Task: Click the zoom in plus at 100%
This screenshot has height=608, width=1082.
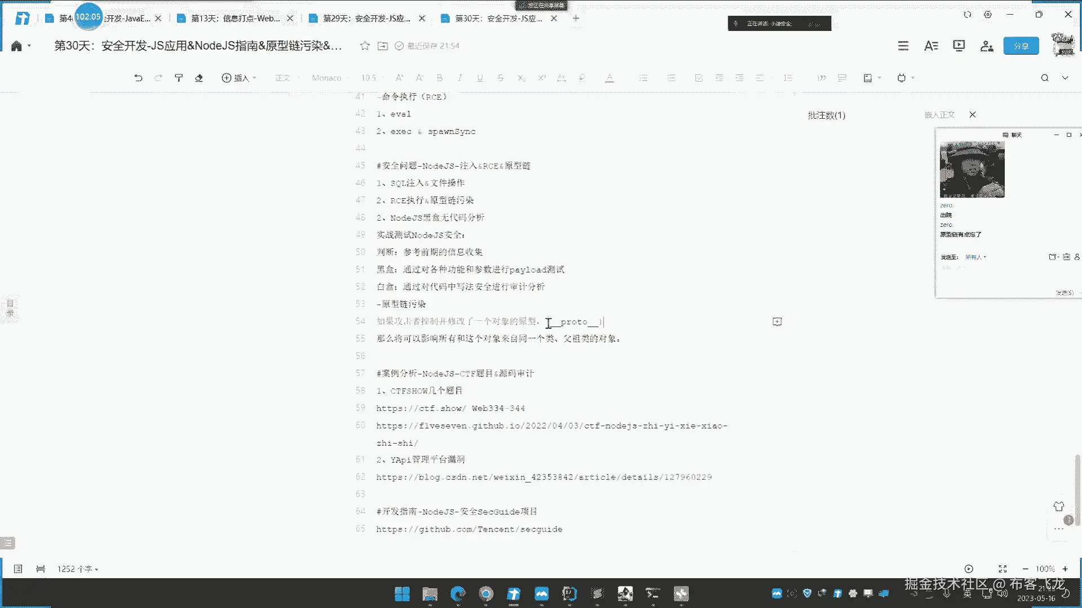Action: (1065, 569)
